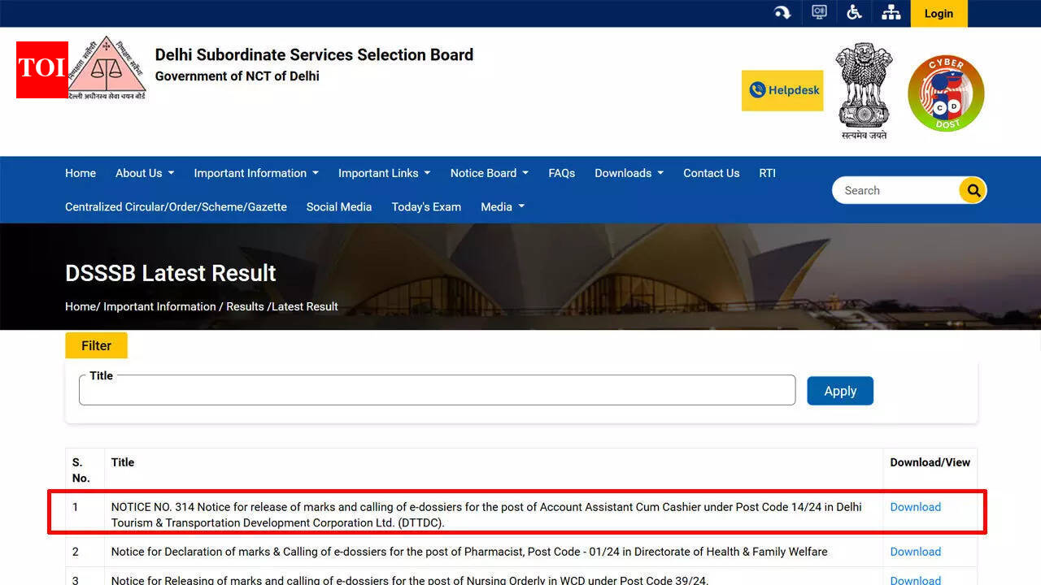The image size is (1041, 585).
Task: Click the skip-to-content arrow icon
Action: [x=782, y=11]
